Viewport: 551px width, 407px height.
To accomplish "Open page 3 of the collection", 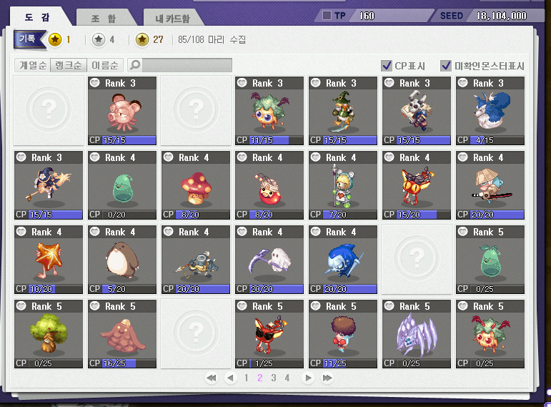I will pos(274,378).
